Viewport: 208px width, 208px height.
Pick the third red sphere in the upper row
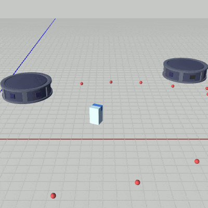[x=141, y=83]
